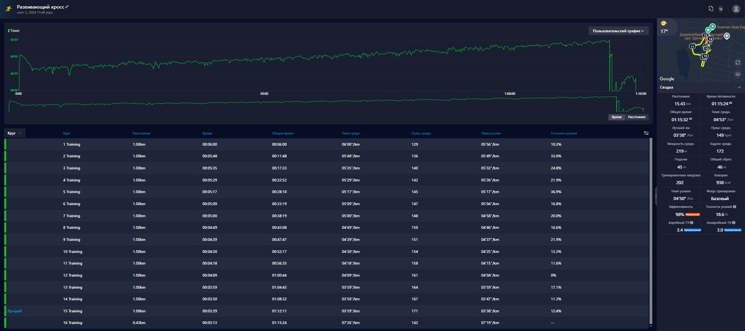Open the map layers button
The height and width of the screenshot is (331, 745).
click(x=738, y=73)
